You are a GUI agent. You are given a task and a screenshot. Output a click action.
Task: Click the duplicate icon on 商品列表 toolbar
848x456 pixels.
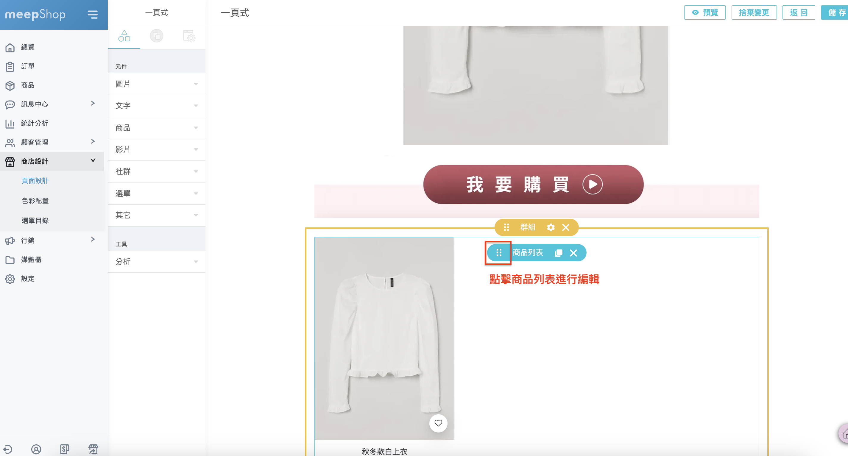pos(558,253)
